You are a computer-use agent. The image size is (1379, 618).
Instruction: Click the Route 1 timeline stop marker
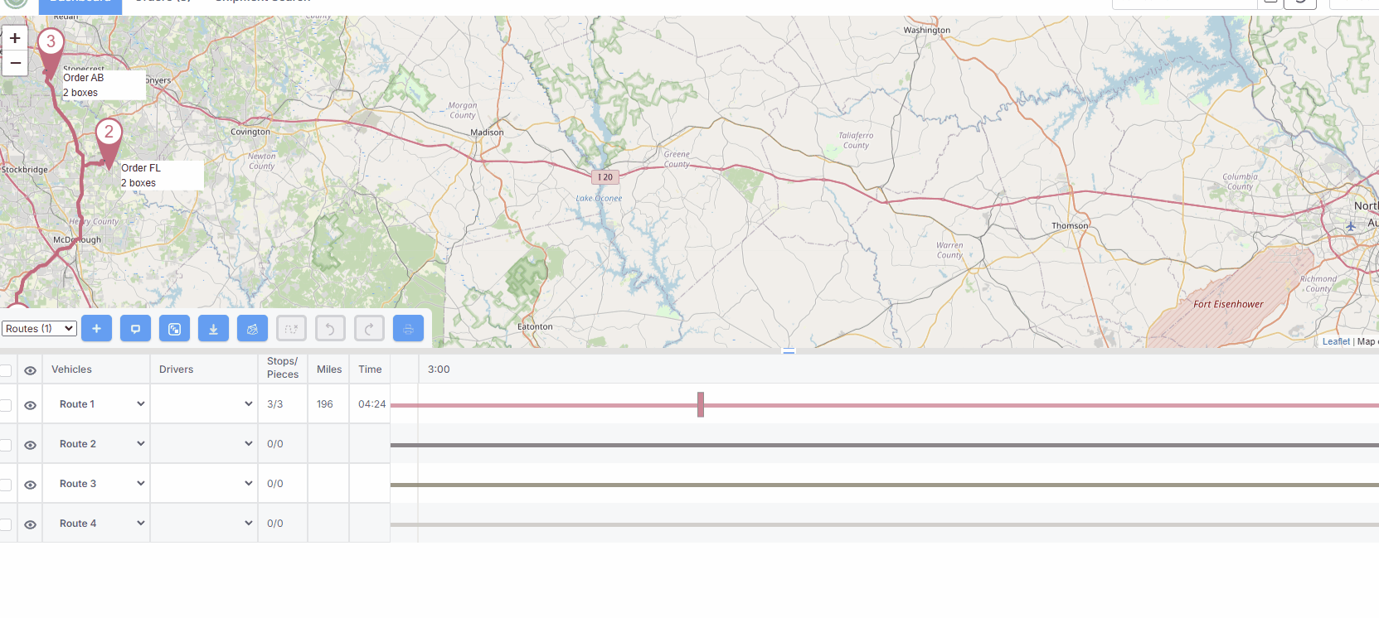click(701, 405)
